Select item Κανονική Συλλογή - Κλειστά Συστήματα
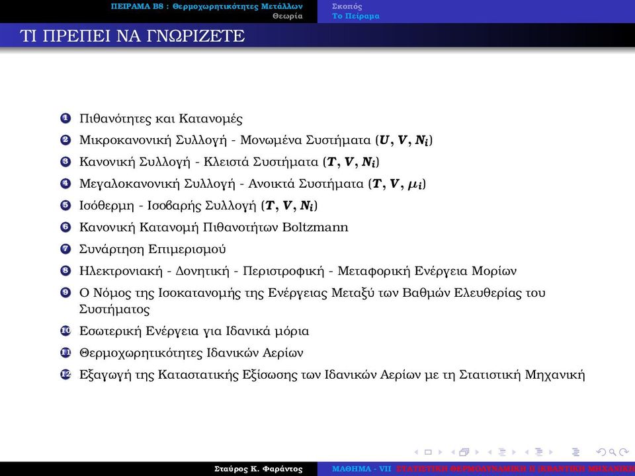The image size is (635, 476). pyautogui.click(x=230, y=162)
